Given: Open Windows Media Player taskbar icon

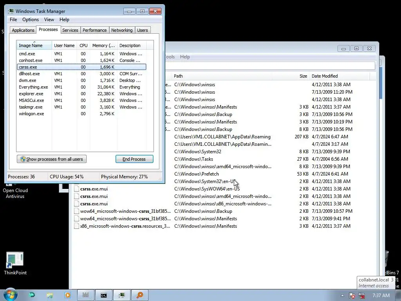Looking at the screenshot, I should (x=68, y=295).
